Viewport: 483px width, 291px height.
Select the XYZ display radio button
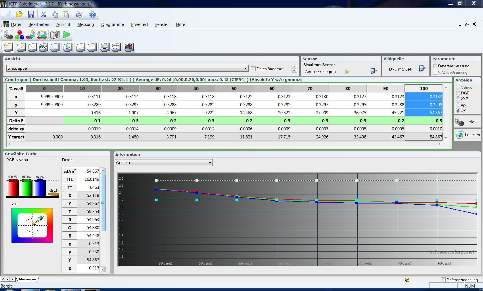[x=458, y=99]
